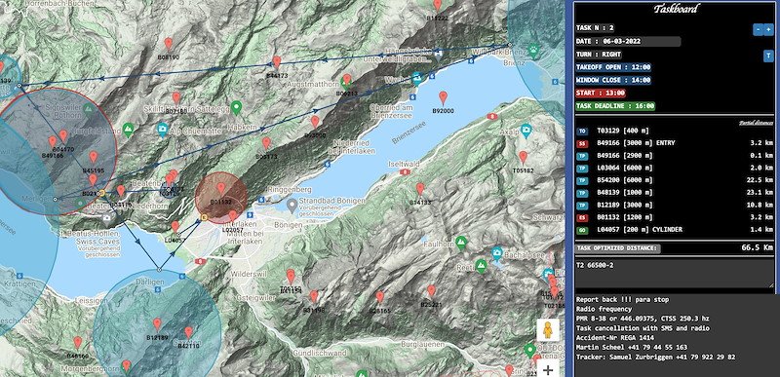The image size is (780, 377).
Task: Click the T2 66500-2 notes text area
Action: [x=675, y=273]
